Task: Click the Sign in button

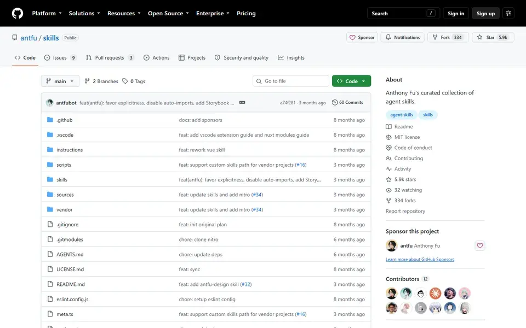Action: tap(456, 13)
